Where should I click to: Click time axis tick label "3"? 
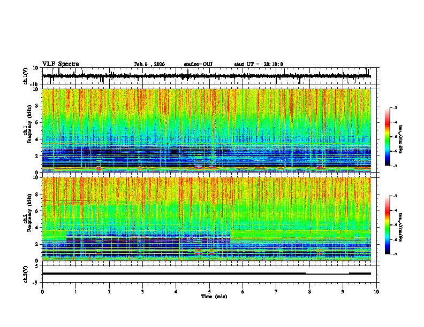pyautogui.click(x=142, y=292)
